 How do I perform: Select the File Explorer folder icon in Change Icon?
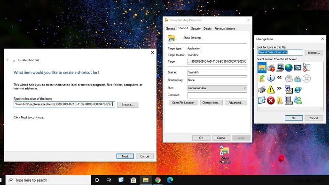tap(262, 67)
